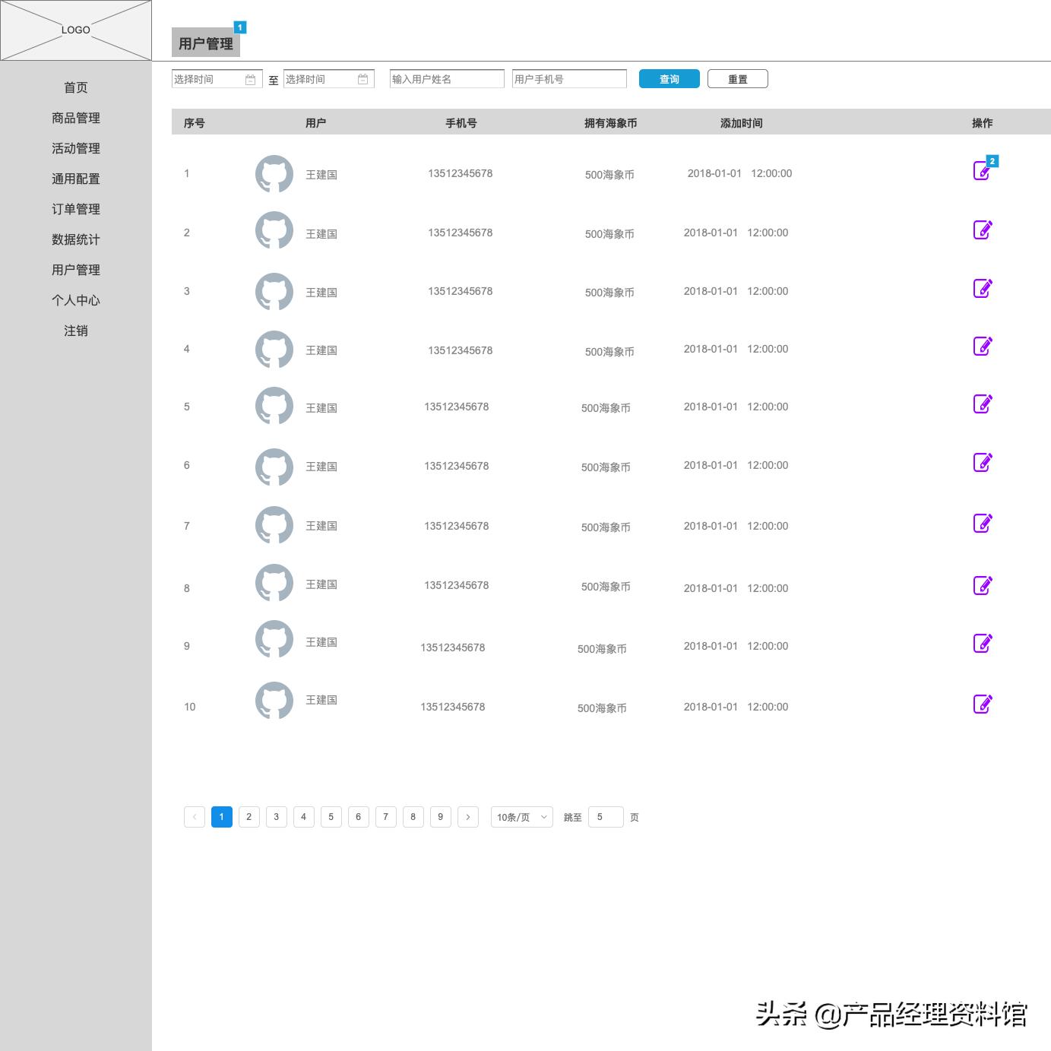Open the 10条/页 page size dropdown
The image size is (1051, 1051).
[x=521, y=817]
